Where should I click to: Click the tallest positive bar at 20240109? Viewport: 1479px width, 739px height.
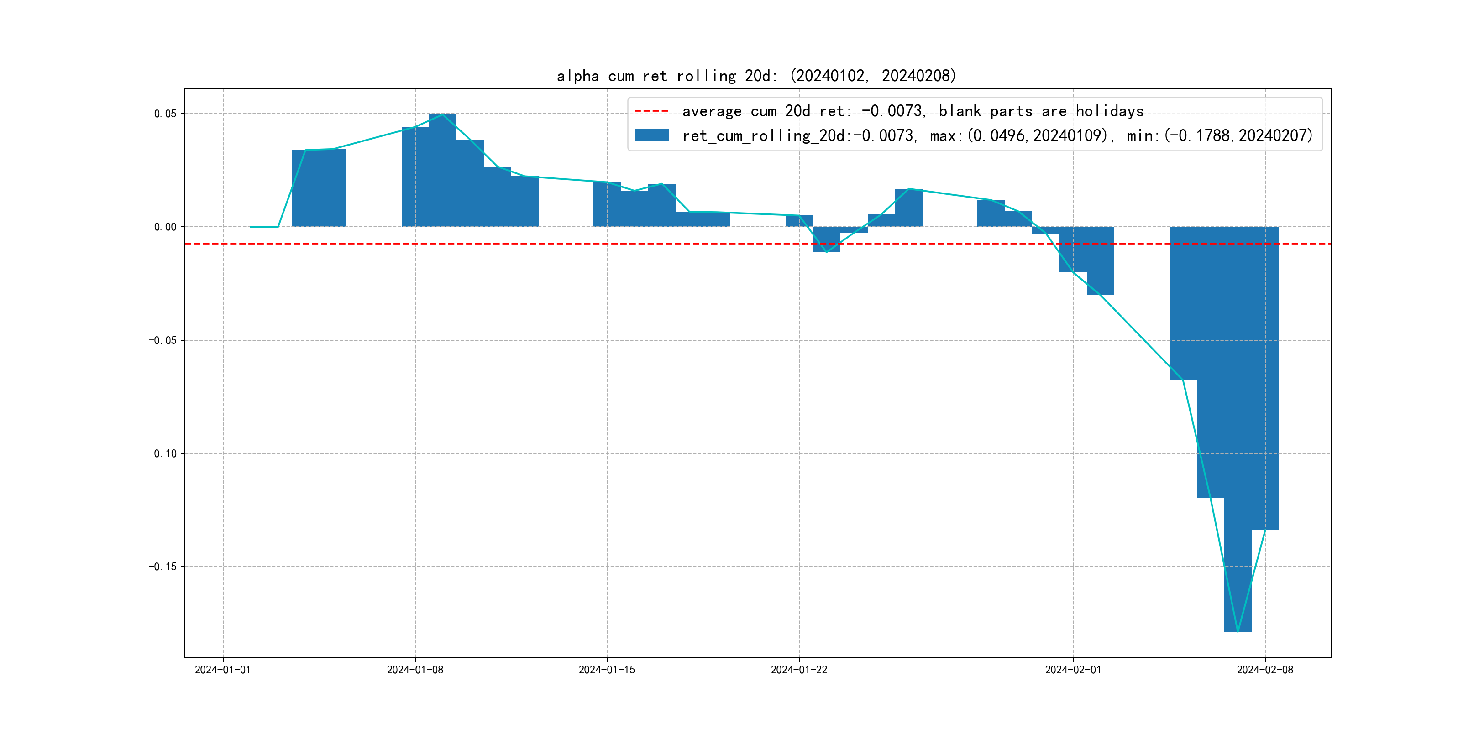point(442,172)
